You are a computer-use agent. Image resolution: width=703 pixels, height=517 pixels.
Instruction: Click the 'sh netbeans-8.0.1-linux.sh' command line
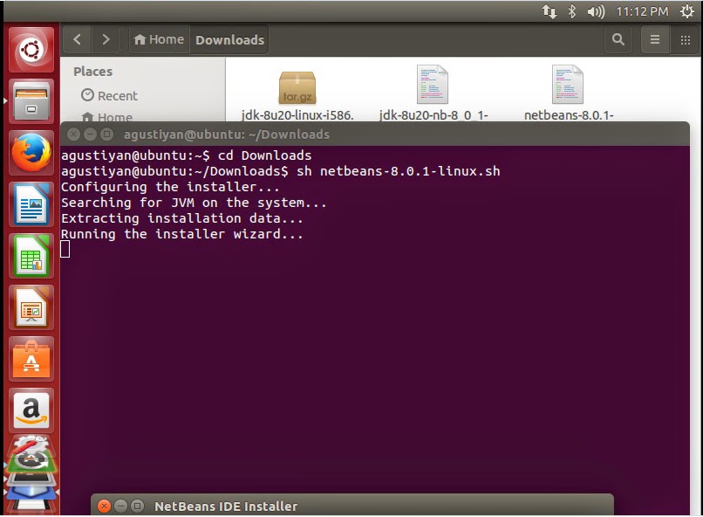(x=281, y=171)
